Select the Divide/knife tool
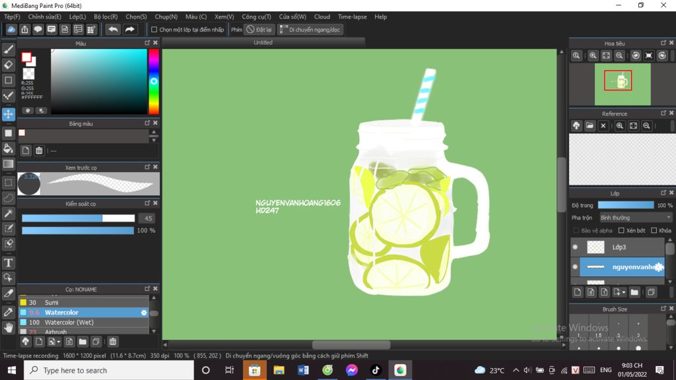The width and height of the screenshot is (676, 380). tap(8, 293)
